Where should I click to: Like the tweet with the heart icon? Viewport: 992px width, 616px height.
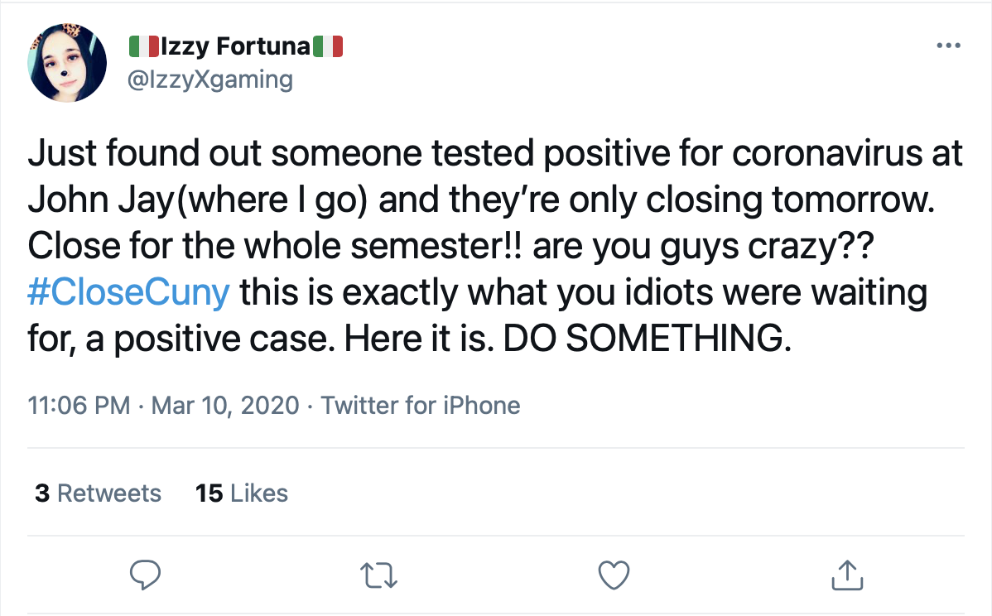[614, 574]
